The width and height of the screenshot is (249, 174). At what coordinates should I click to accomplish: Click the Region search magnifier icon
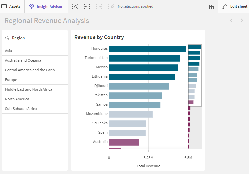[7, 38]
